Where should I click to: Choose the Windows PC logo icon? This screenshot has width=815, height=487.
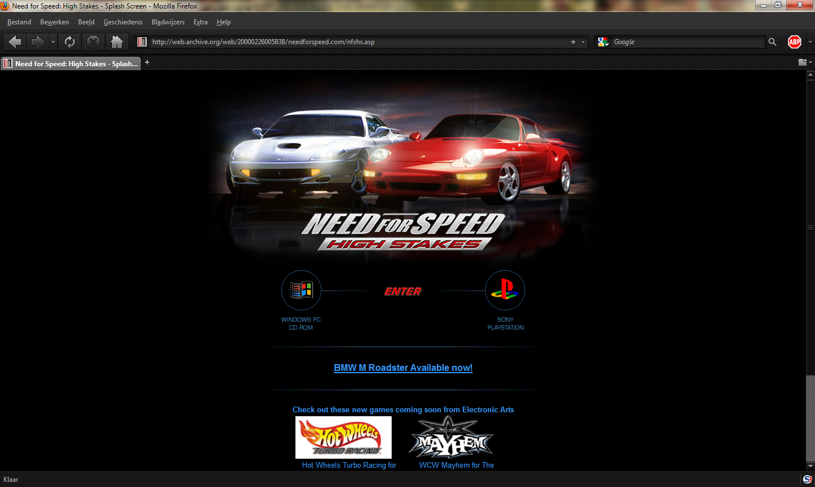click(x=301, y=290)
